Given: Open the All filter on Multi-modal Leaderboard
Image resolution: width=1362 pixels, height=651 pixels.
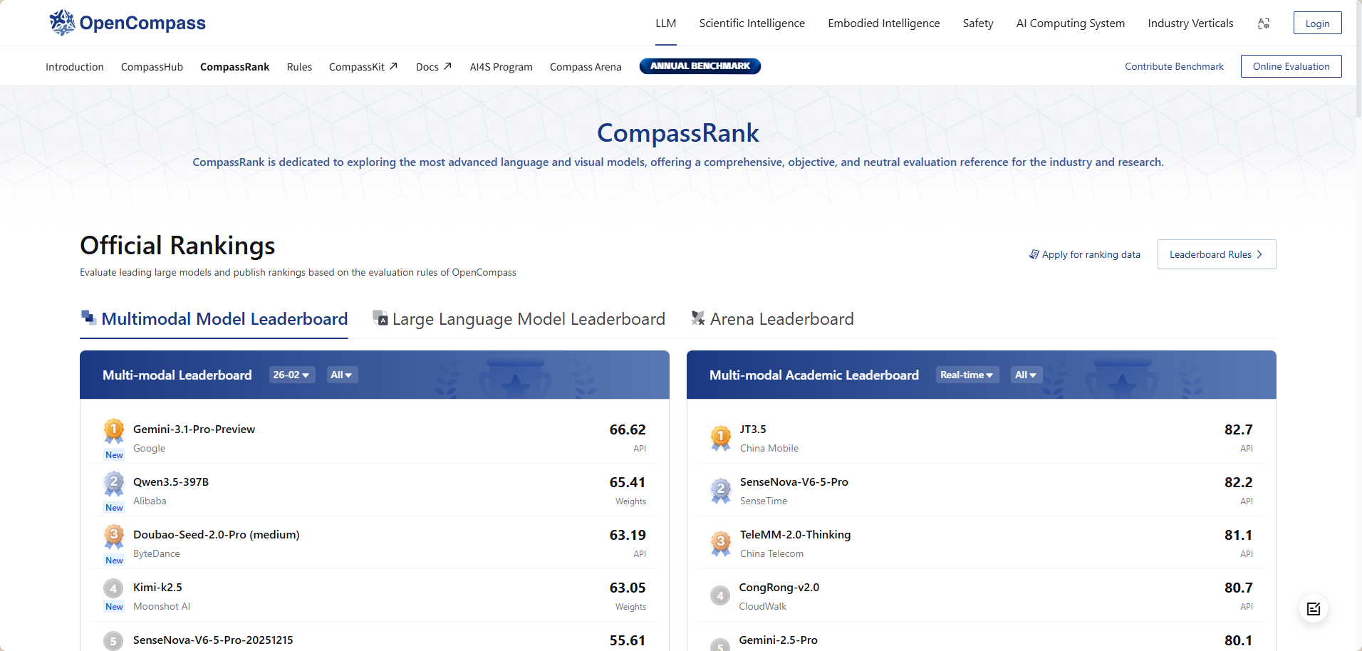Looking at the screenshot, I should pyautogui.click(x=342, y=375).
